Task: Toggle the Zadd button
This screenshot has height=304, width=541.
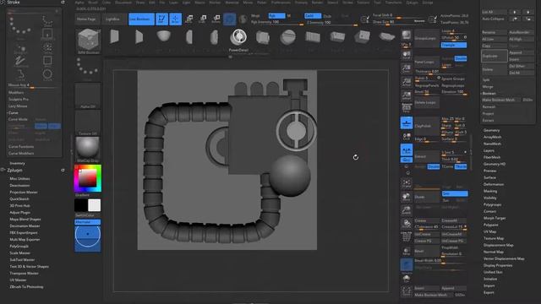Action: point(313,16)
